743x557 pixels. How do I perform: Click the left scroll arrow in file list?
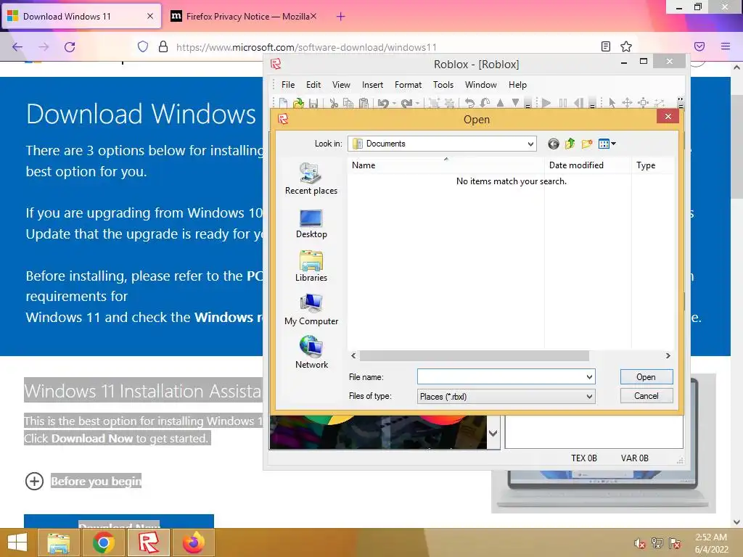click(353, 355)
